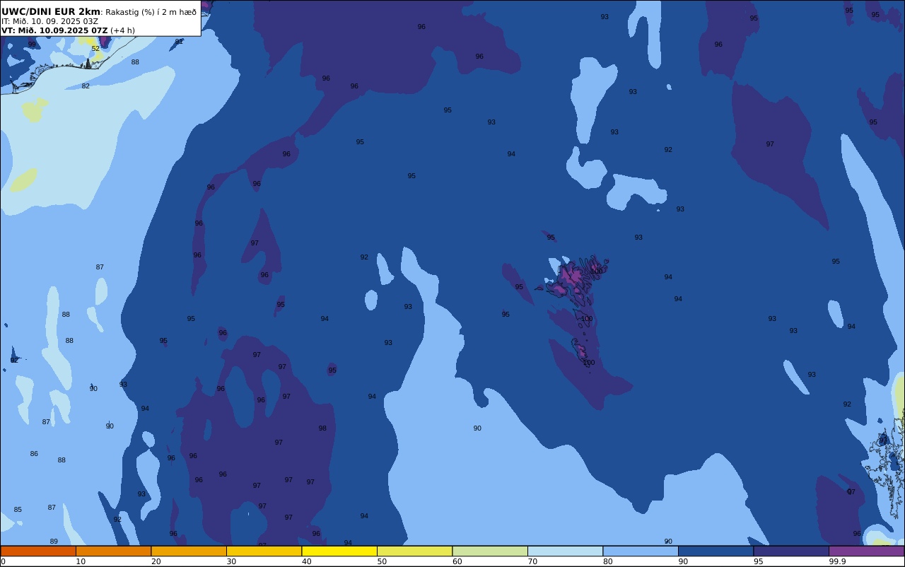
Task: Click the '82' humidity value on map
Action: point(86,86)
